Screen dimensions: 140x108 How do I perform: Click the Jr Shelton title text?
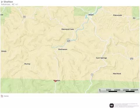point(7,2)
